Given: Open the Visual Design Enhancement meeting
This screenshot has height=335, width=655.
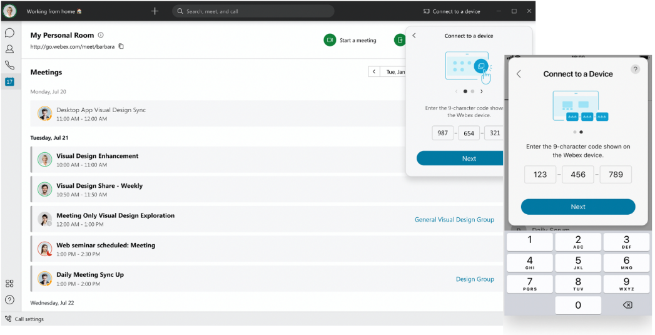Looking at the screenshot, I should point(98,156).
